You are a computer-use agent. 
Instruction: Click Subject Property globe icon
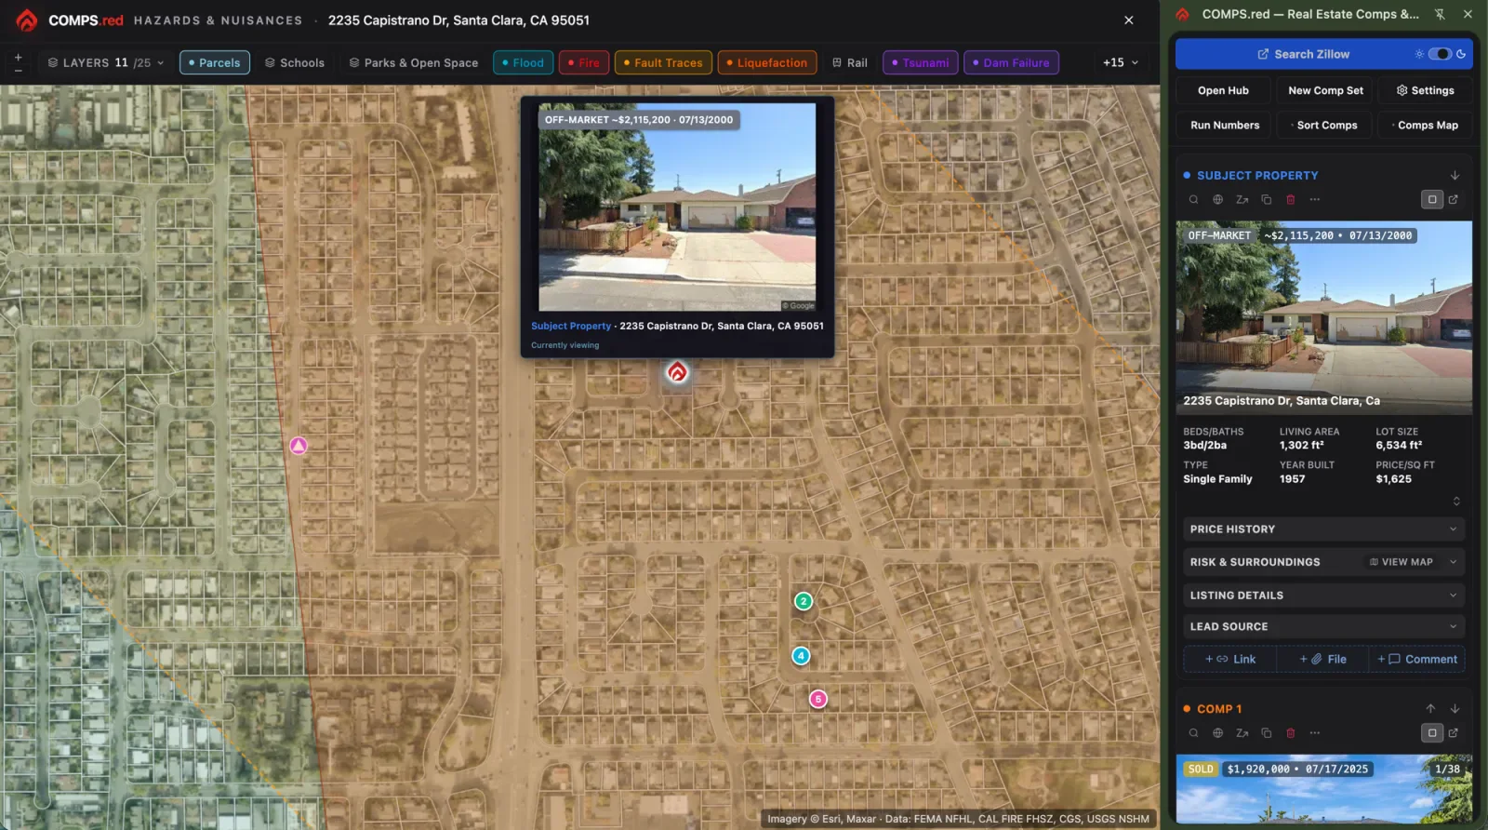point(1217,199)
